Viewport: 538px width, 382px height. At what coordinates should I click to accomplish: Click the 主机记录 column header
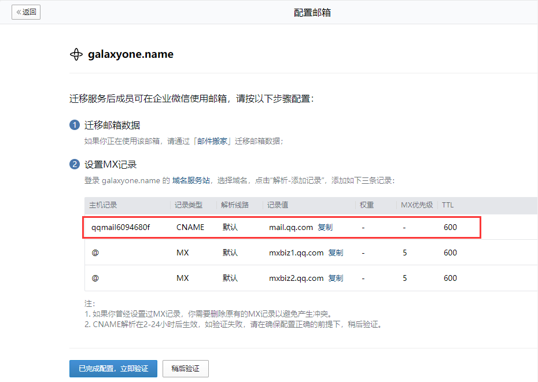(104, 205)
